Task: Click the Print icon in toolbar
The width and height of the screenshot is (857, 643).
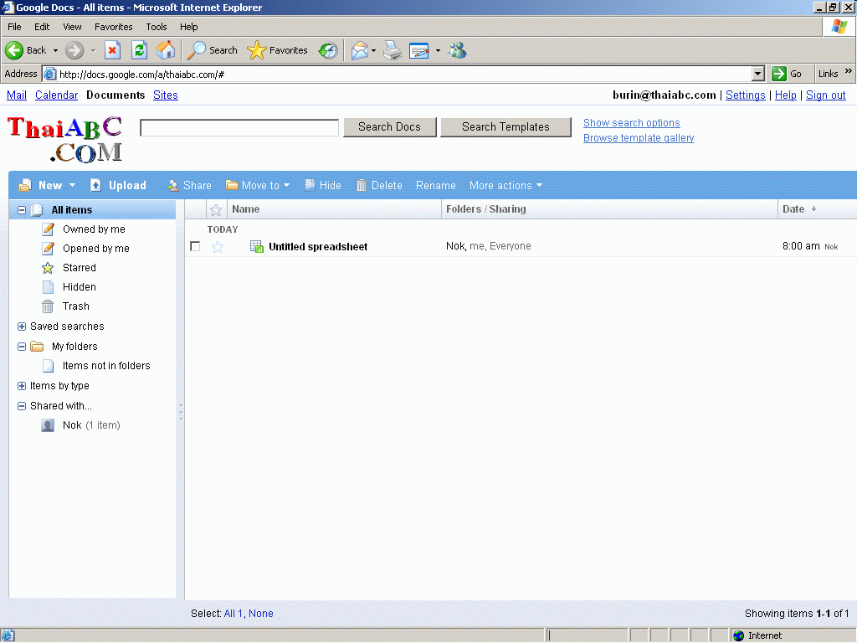Action: (x=393, y=50)
